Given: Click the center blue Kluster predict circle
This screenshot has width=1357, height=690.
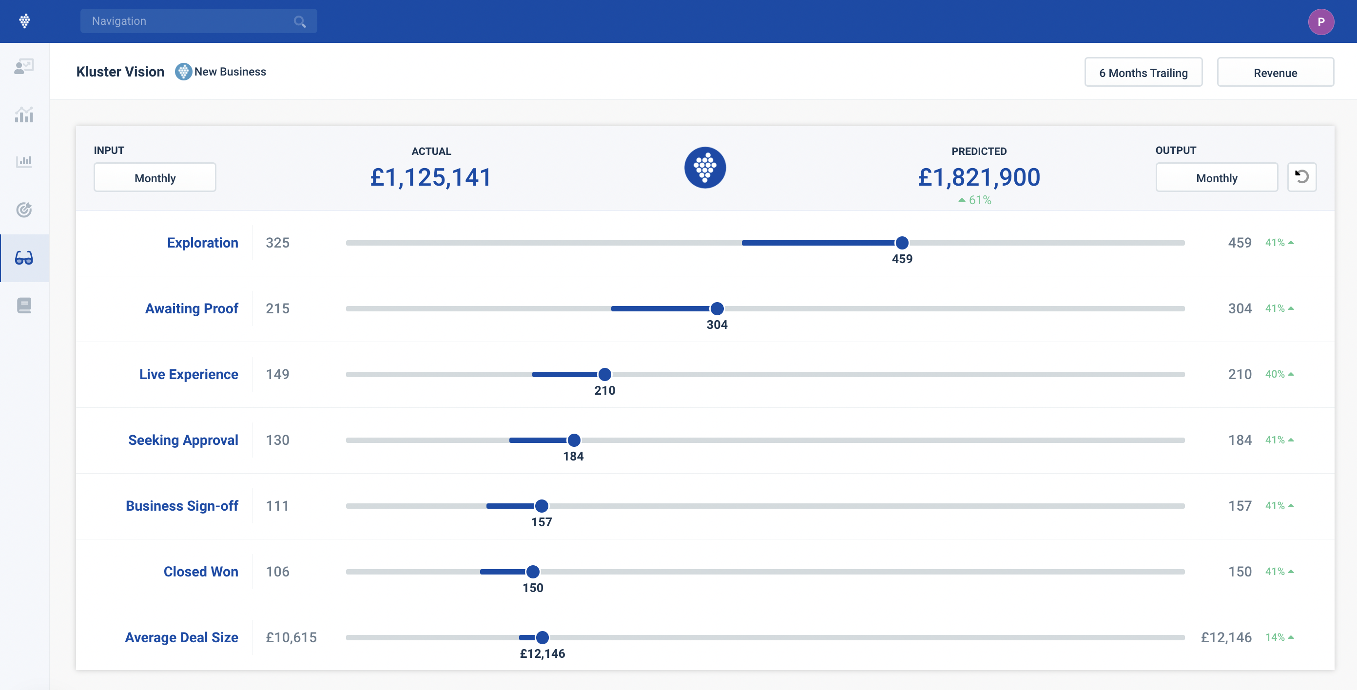Looking at the screenshot, I should pos(705,168).
